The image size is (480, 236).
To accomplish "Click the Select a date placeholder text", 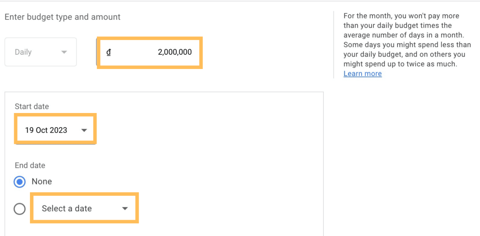I will click(67, 209).
